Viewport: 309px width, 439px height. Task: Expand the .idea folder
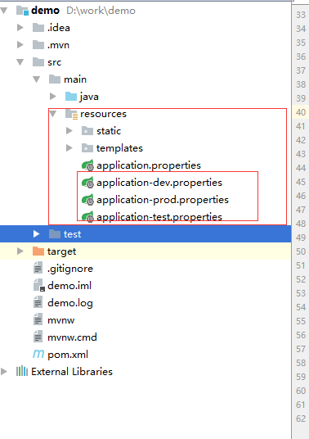pos(20,28)
